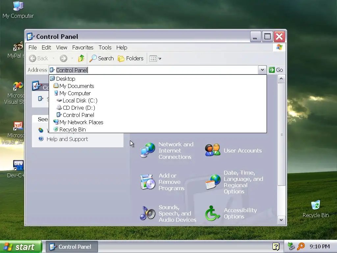
Task: Click the Add or Remove Programs icon
Action: 147,182
